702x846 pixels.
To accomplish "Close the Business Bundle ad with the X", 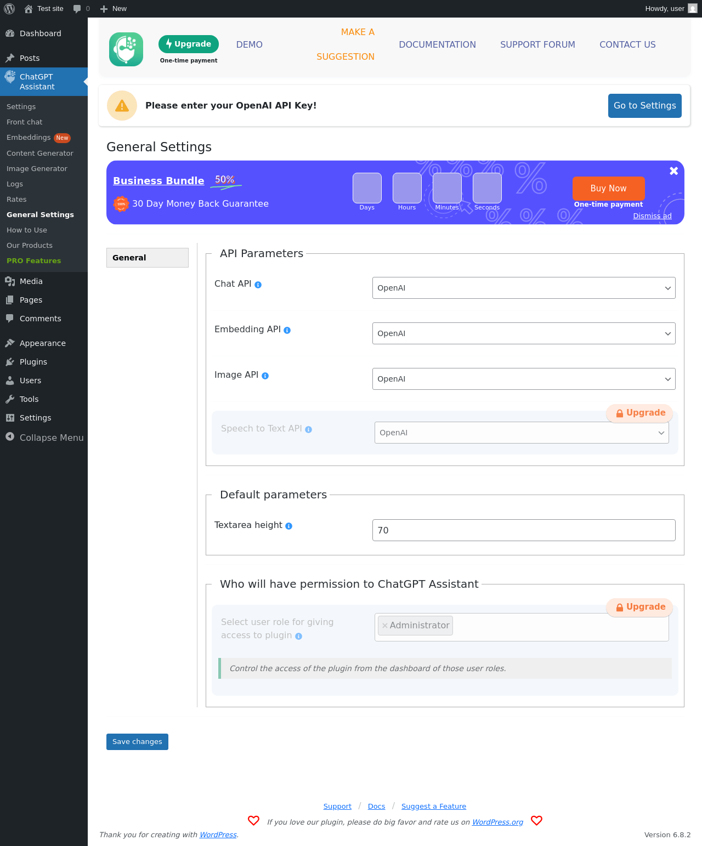I will (x=674, y=171).
